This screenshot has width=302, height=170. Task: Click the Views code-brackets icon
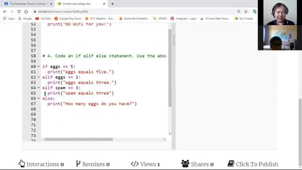coord(134,164)
